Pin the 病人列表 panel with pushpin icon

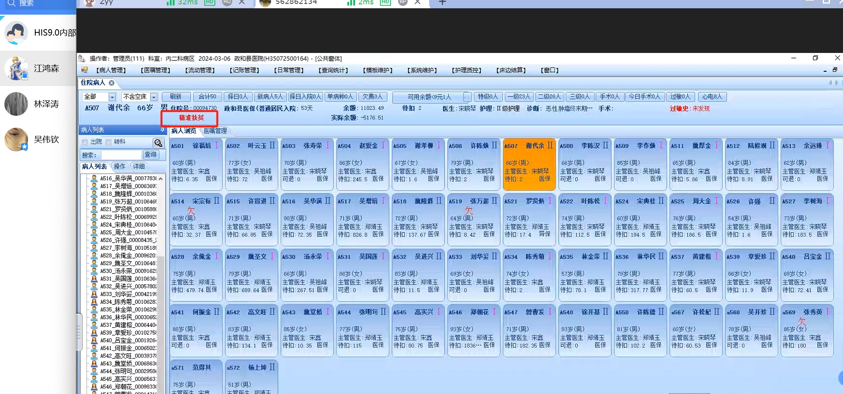click(162, 130)
